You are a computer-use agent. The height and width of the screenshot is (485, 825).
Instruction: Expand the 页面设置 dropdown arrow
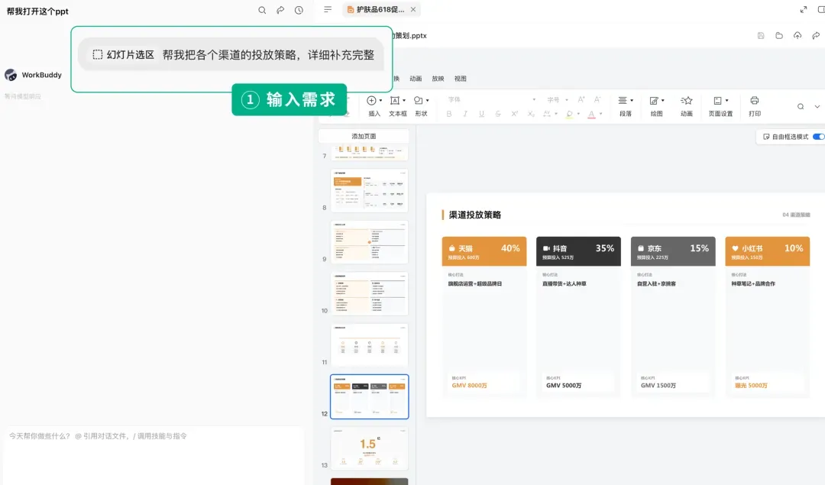click(726, 101)
